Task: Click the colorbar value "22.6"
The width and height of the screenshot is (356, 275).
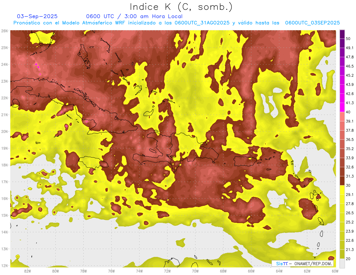Action: [349, 241]
